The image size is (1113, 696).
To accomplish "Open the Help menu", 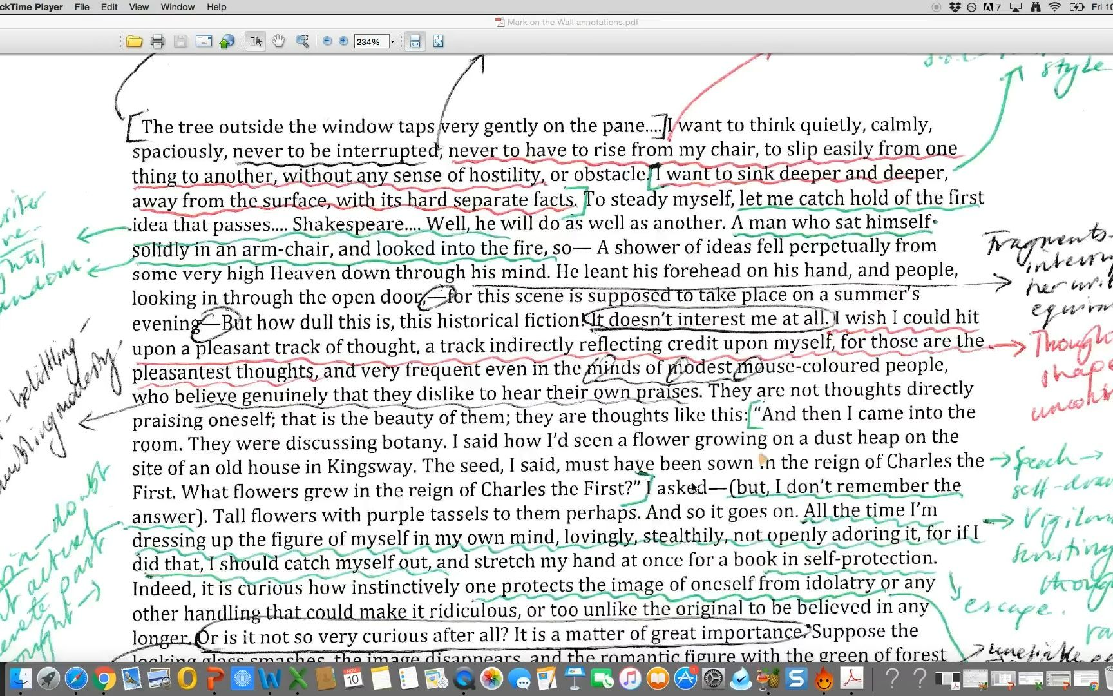I will tap(216, 7).
